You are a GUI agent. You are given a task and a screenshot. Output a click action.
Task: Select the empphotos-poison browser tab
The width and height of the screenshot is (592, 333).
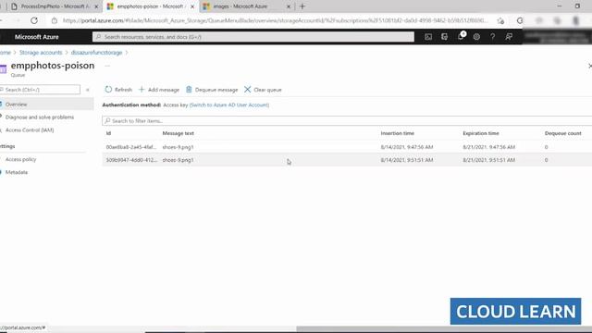(x=150, y=6)
